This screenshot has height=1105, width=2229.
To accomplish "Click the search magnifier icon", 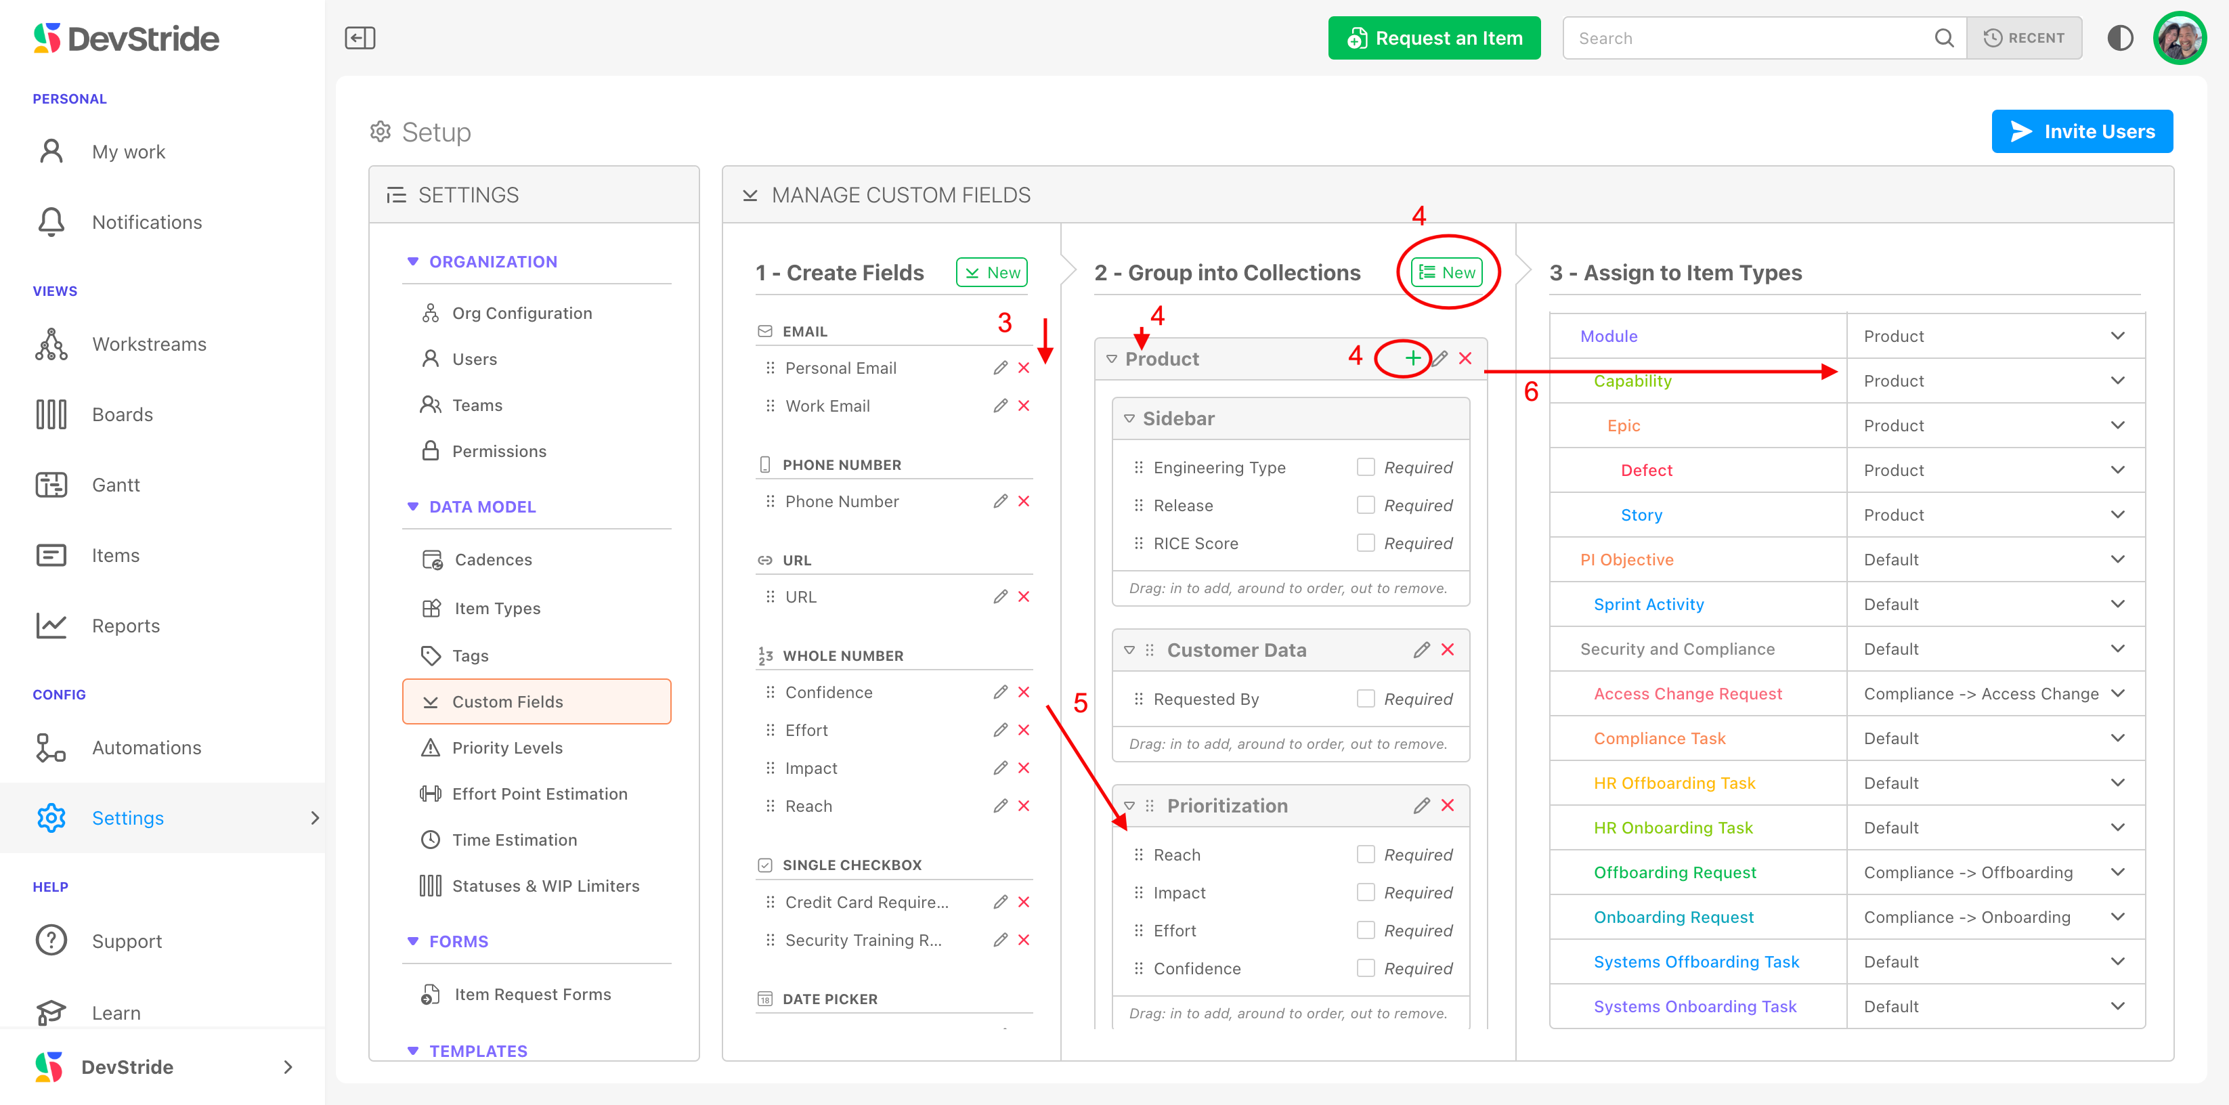I will point(1943,38).
